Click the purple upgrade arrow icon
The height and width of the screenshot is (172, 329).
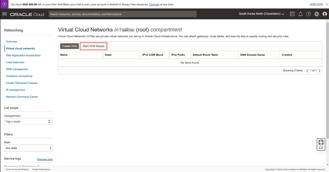pos(4,4)
